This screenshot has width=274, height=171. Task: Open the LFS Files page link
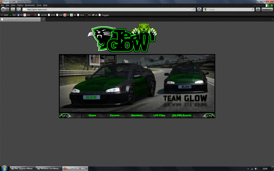point(159,115)
